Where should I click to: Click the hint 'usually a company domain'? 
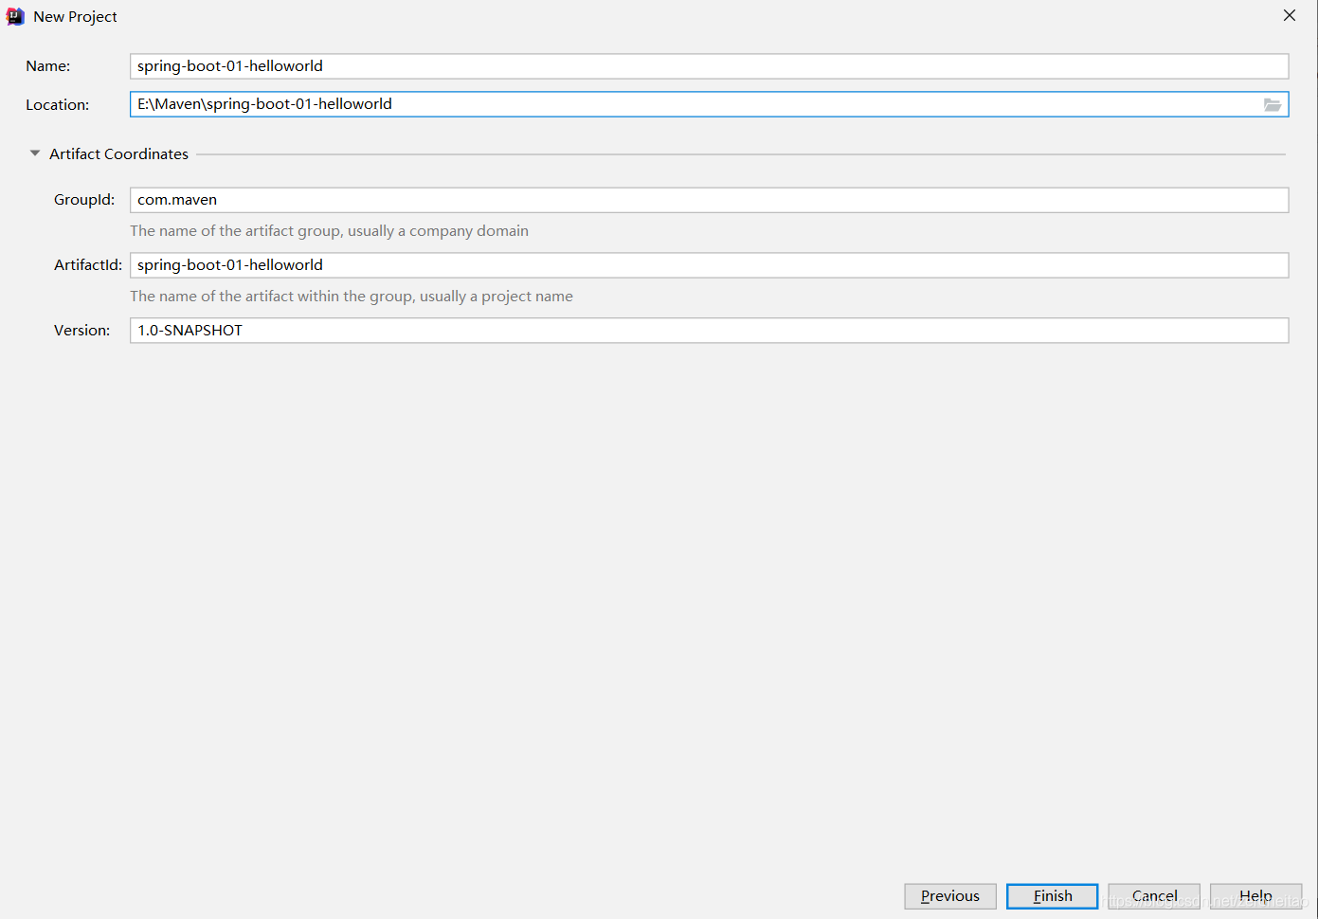click(x=438, y=231)
